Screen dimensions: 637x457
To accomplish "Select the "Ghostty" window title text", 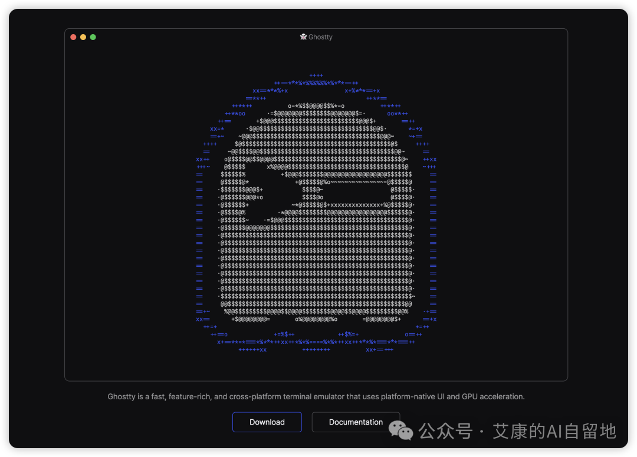I will [320, 37].
